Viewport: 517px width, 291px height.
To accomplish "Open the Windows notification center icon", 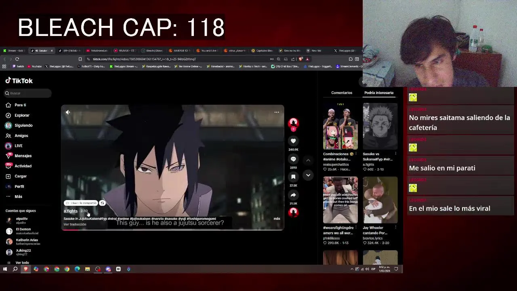I will 396,269.
